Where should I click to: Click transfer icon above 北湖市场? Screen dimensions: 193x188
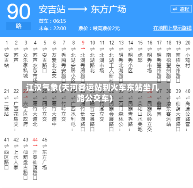pos(102,49)
